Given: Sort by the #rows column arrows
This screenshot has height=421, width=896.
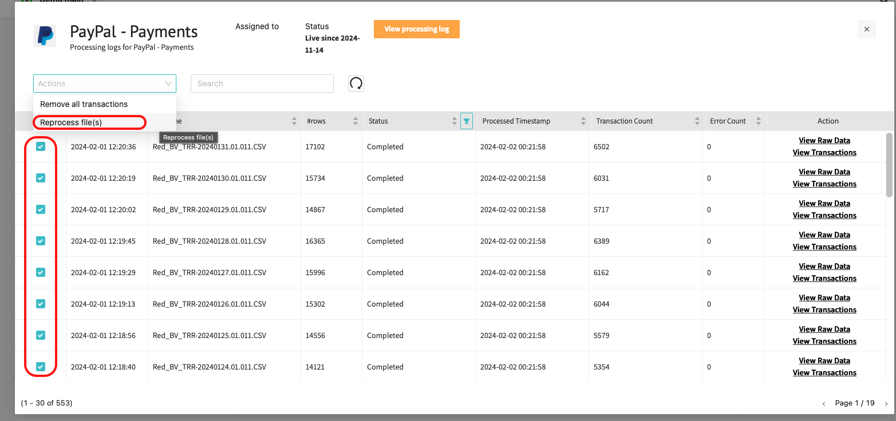Looking at the screenshot, I should (x=355, y=121).
